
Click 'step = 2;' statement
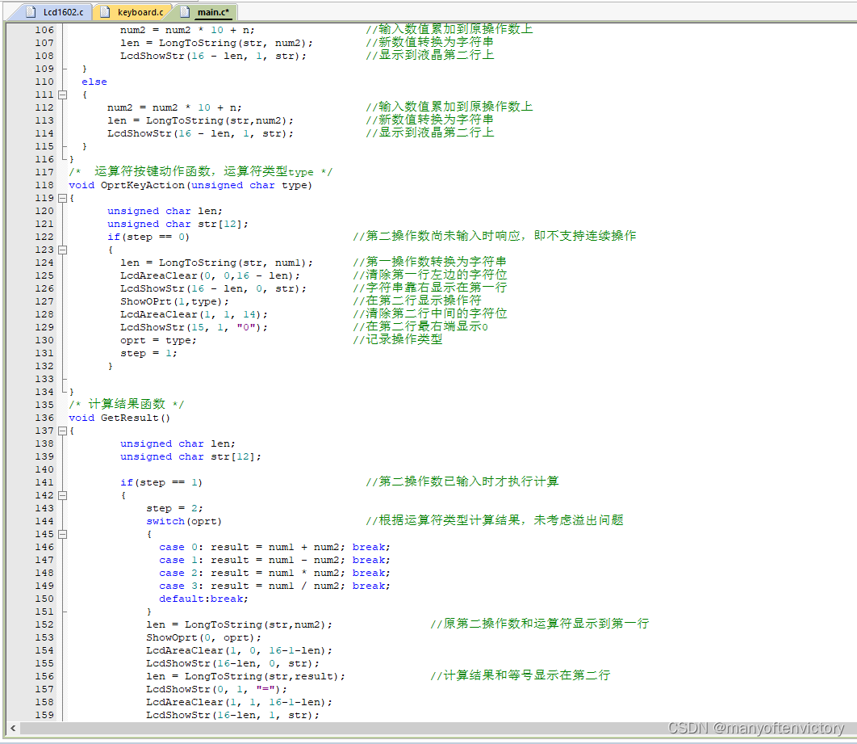[174, 508]
